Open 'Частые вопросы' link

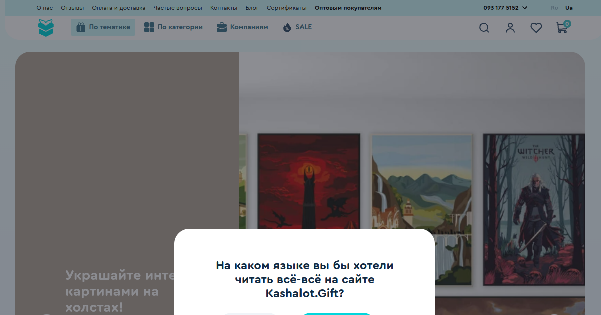tap(178, 8)
